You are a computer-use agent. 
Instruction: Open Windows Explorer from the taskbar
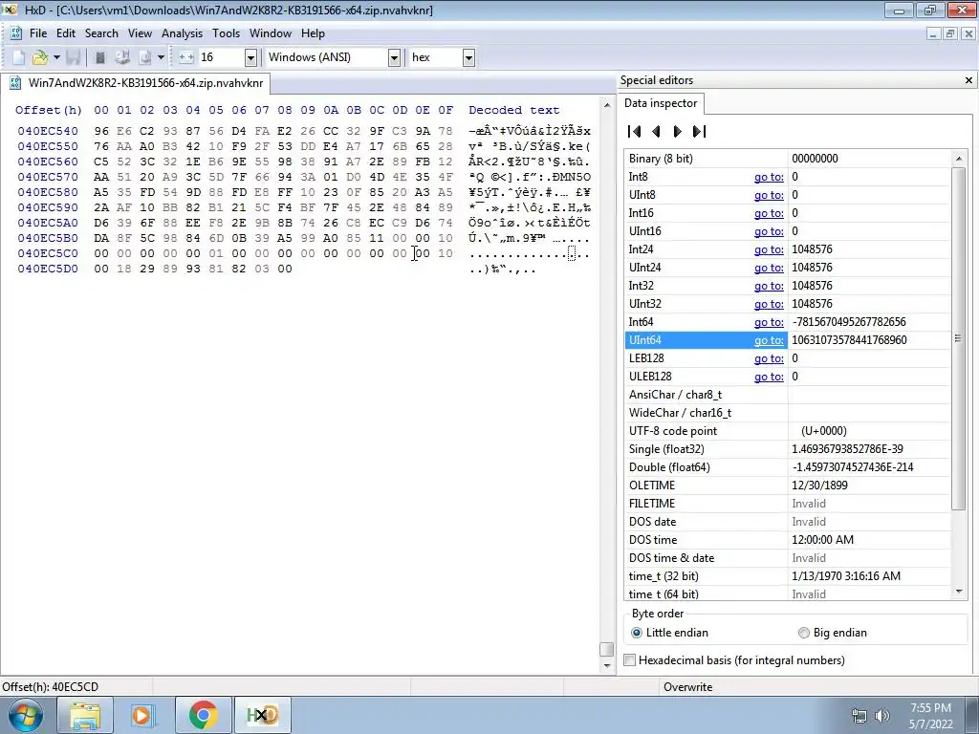85,715
